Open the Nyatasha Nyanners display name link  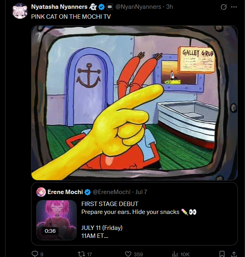59,7
